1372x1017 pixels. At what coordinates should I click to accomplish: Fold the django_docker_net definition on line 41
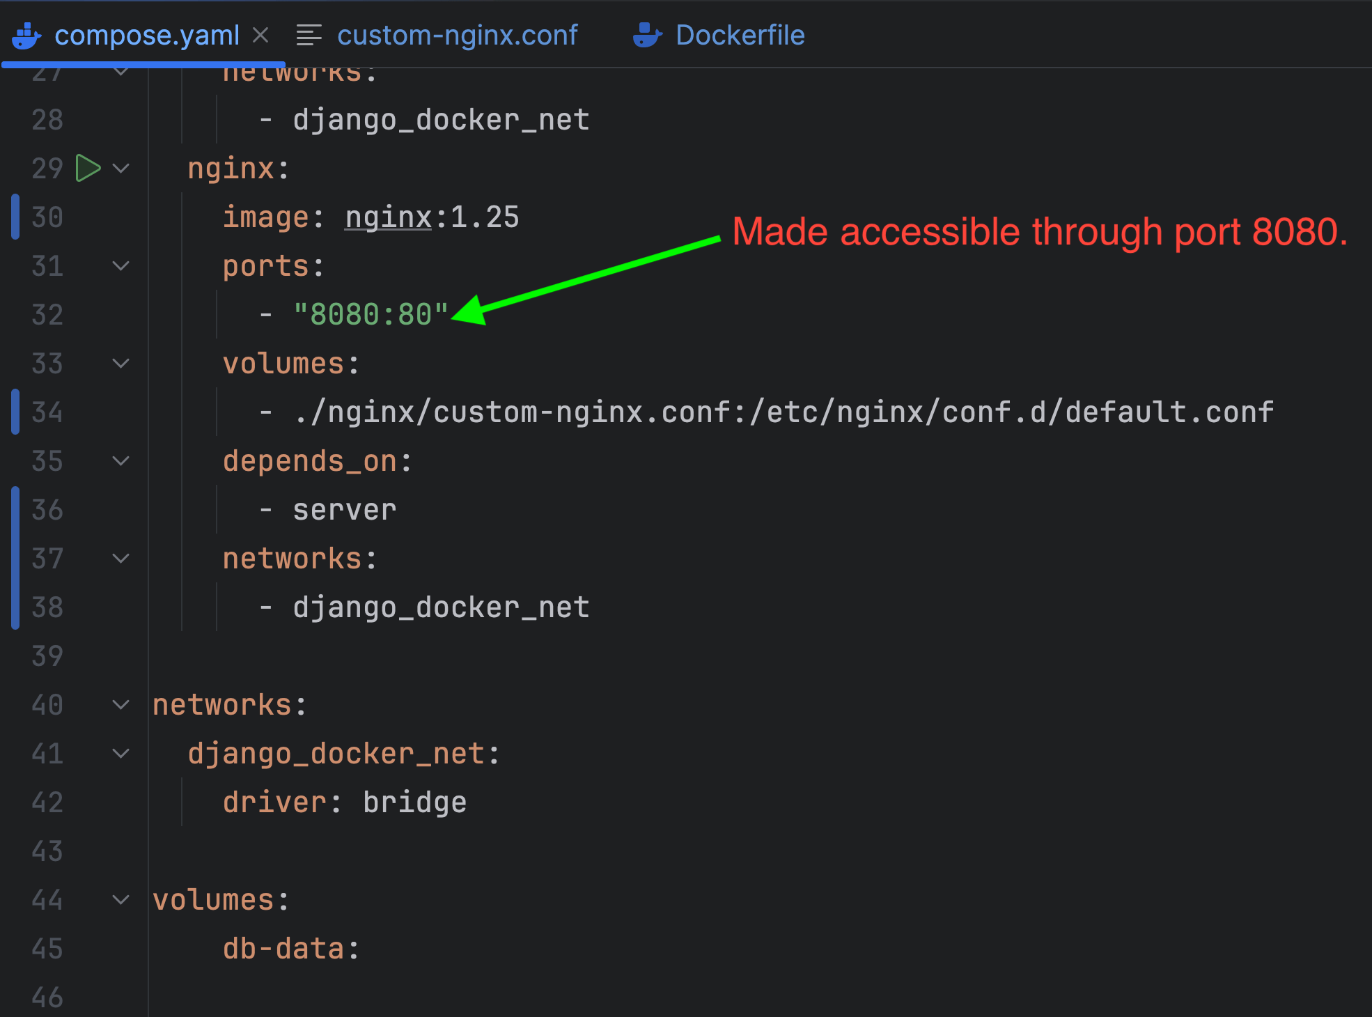(121, 754)
